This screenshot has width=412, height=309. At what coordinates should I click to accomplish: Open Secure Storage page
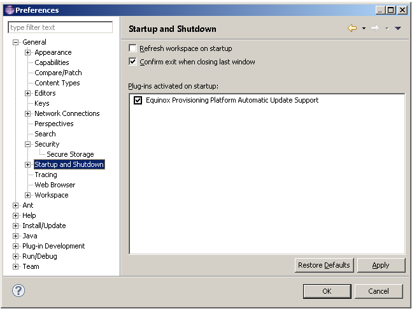point(70,154)
